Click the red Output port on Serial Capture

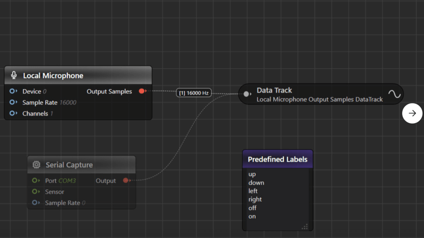[126, 180]
